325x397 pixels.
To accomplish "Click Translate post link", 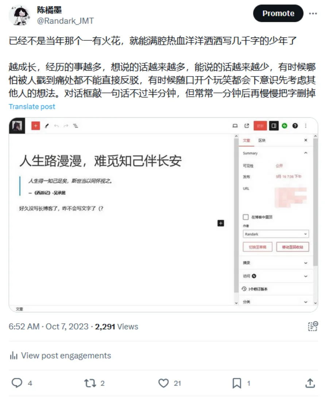I will pyautogui.click(x=32, y=106).
